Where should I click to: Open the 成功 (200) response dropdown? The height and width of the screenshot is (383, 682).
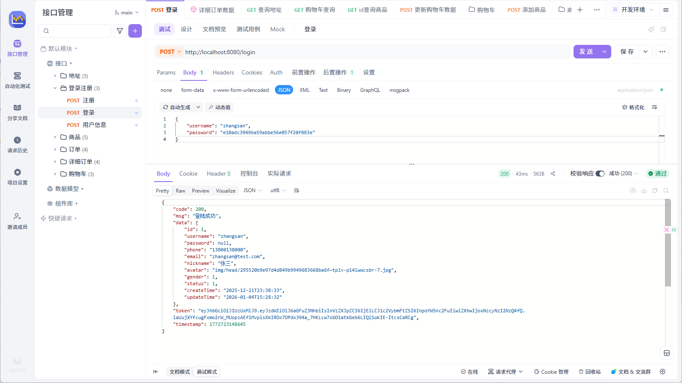pyautogui.click(x=624, y=174)
